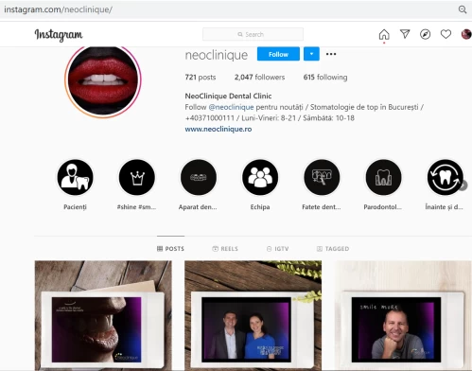This screenshot has height=371, width=472.
Task: Open the Pacienți story highlight
Action: tap(75, 177)
